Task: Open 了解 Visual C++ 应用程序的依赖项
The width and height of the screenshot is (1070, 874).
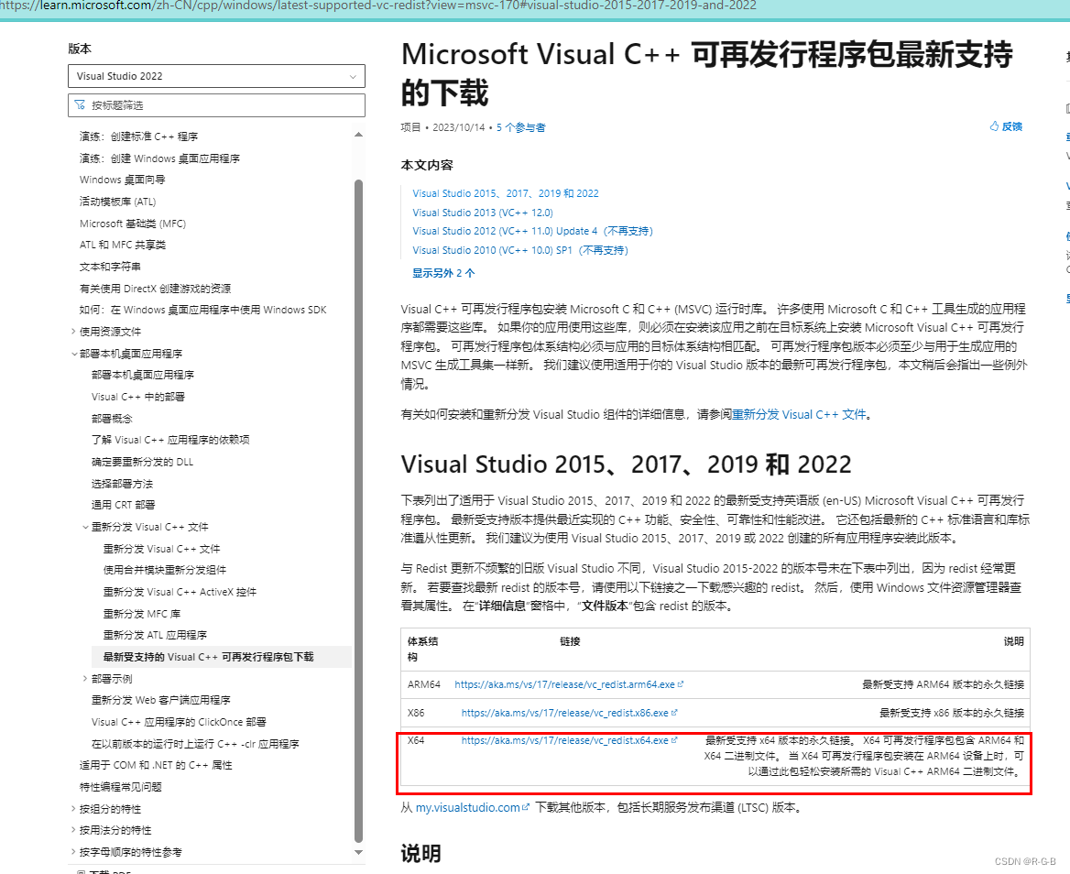Action: pyautogui.click(x=170, y=440)
